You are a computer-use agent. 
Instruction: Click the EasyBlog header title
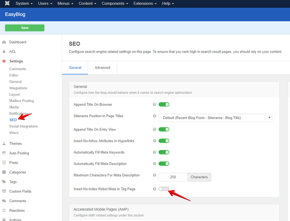pos(15,15)
